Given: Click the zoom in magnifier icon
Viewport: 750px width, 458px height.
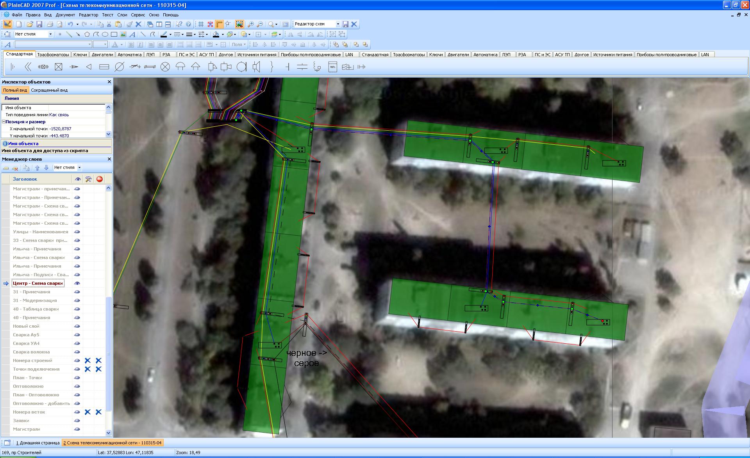Looking at the screenshot, I should coord(251,24).
